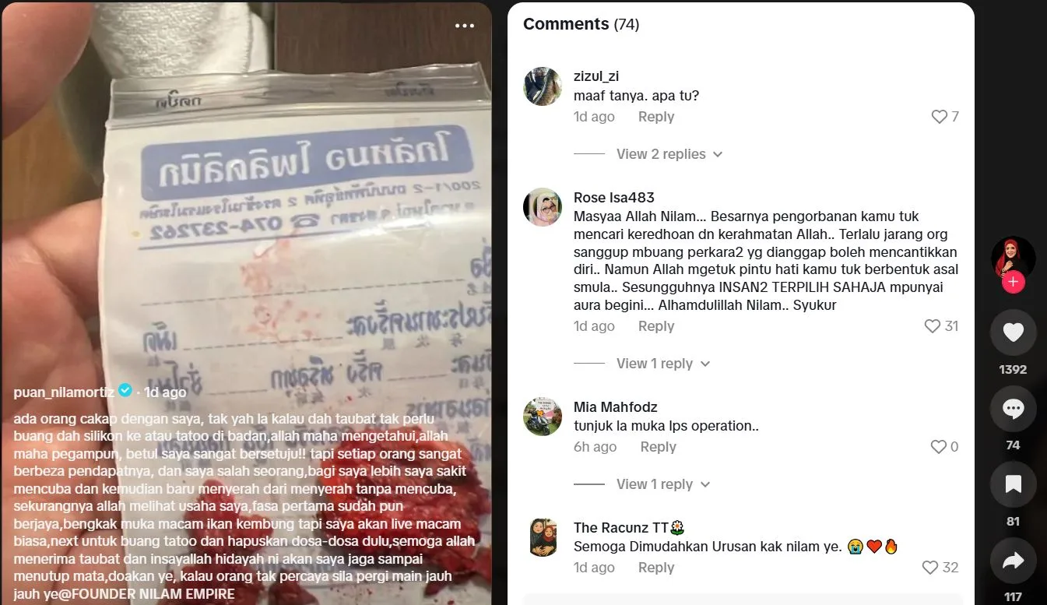Open puan_nilamortiz profile from the caption
The height and width of the screenshot is (605, 1047).
[64, 392]
